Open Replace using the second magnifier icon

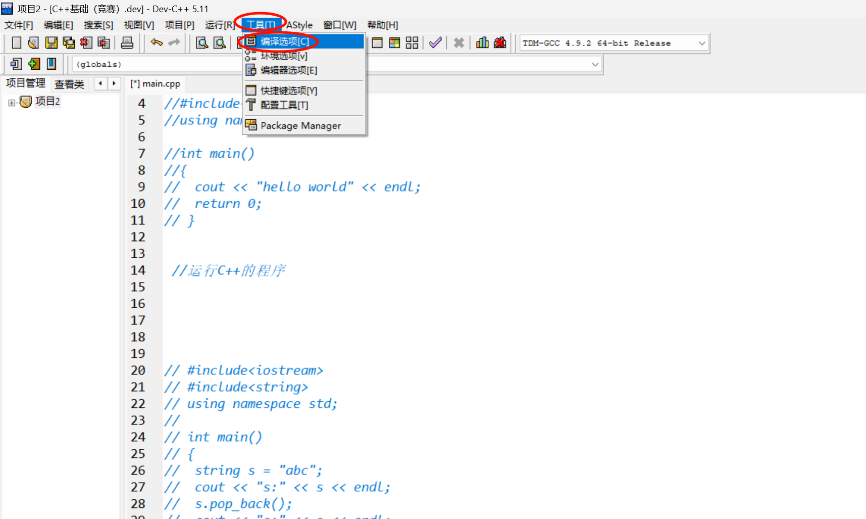click(220, 43)
